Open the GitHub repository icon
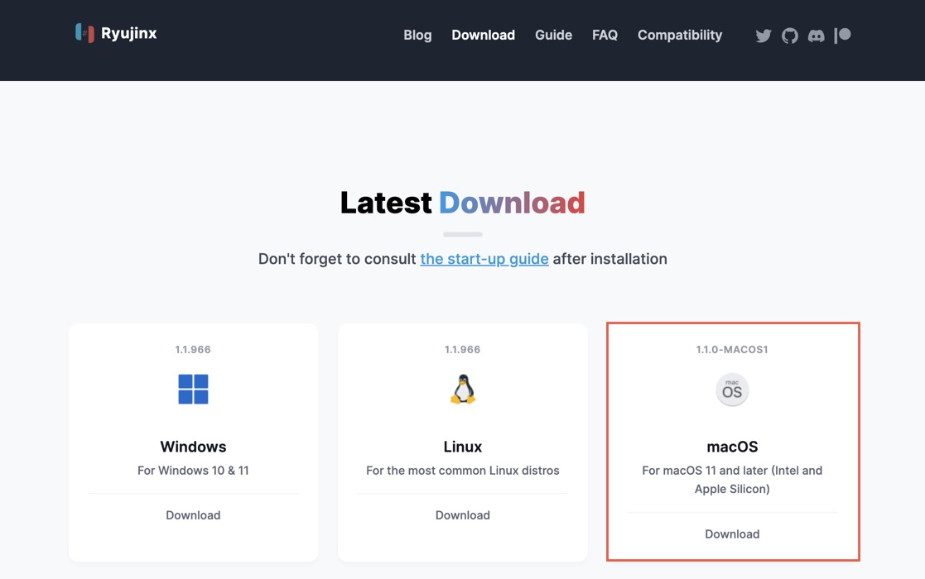 (x=789, y=36)
